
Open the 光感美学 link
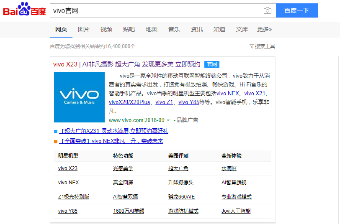tap(123, 168)
